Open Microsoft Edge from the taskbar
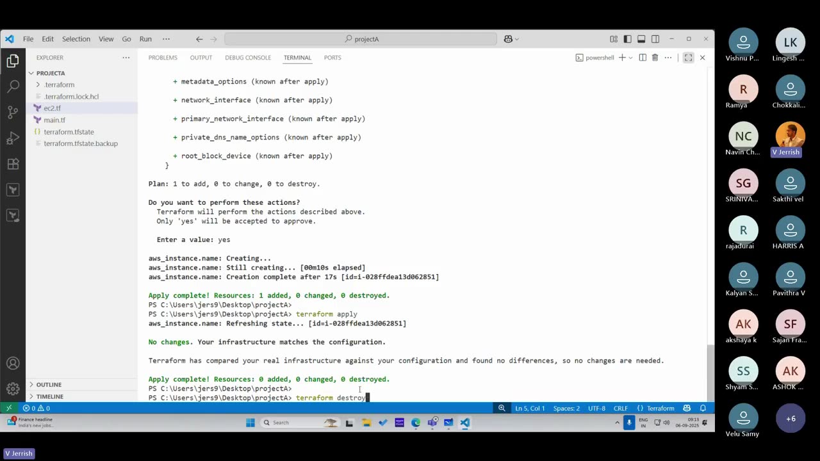The image size is (820, 461). tap(416, 423)
